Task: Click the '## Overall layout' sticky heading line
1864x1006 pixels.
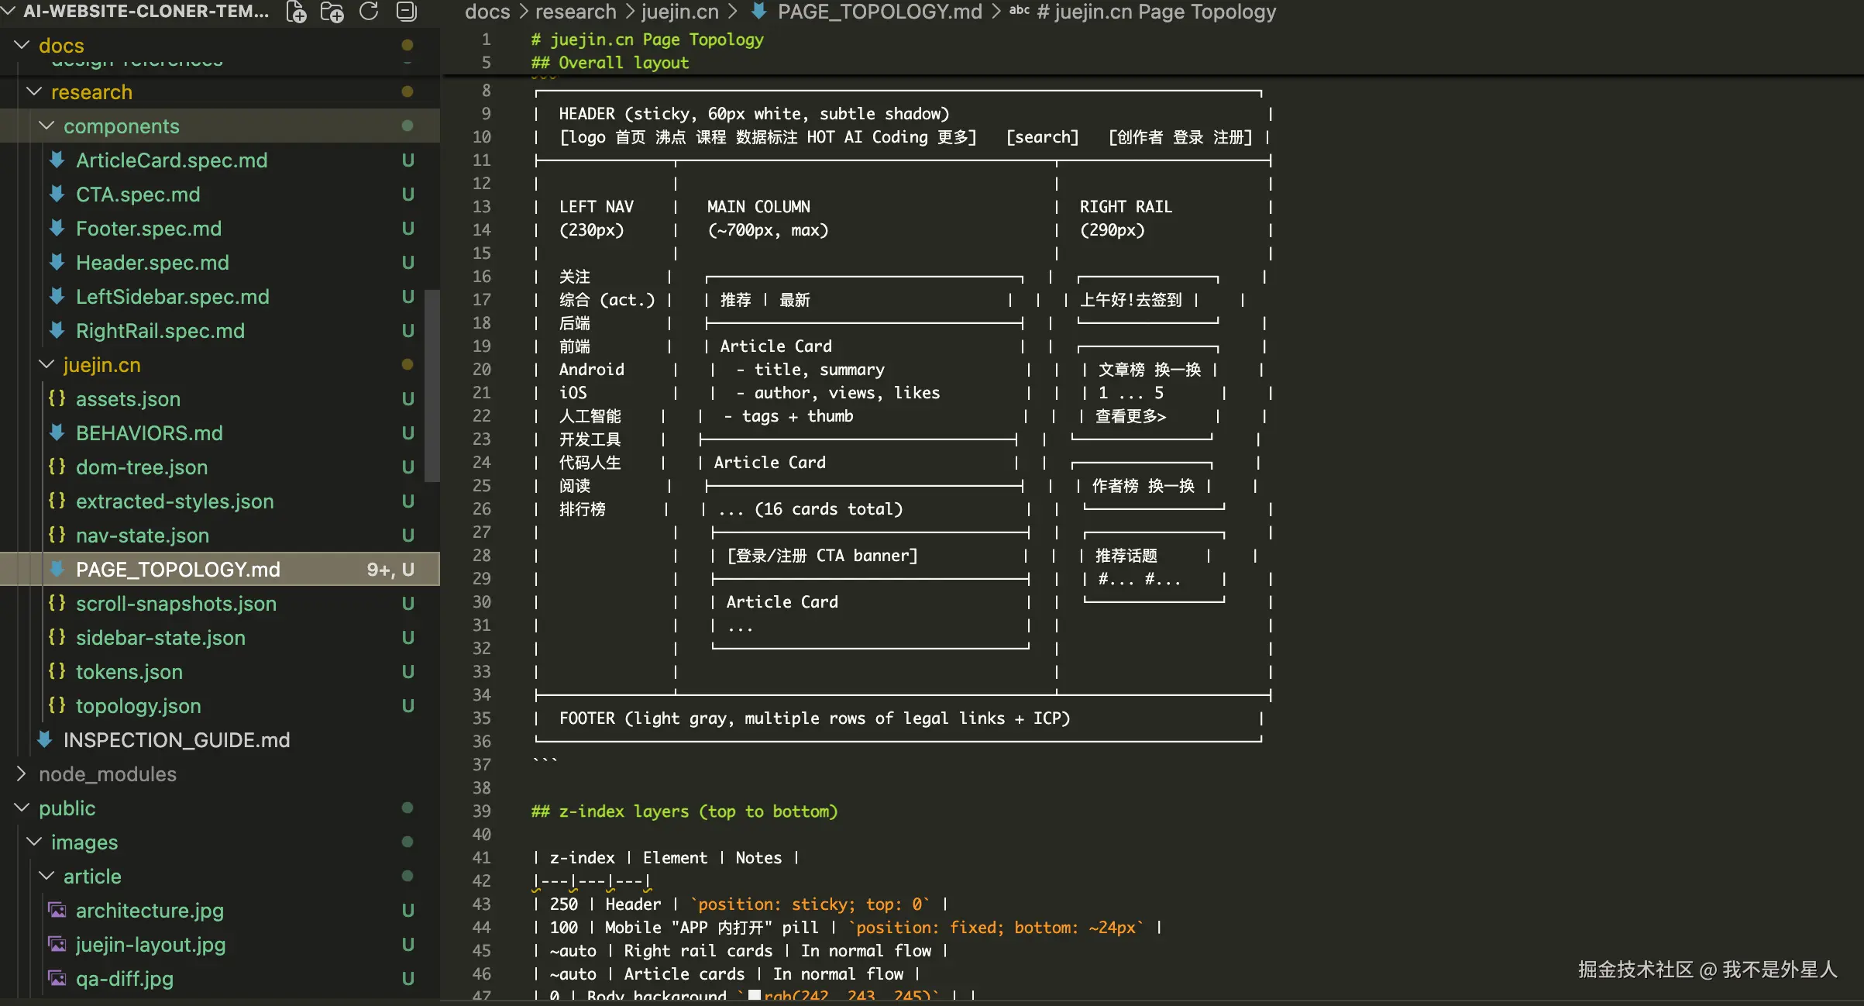Action: click(610, 62)
